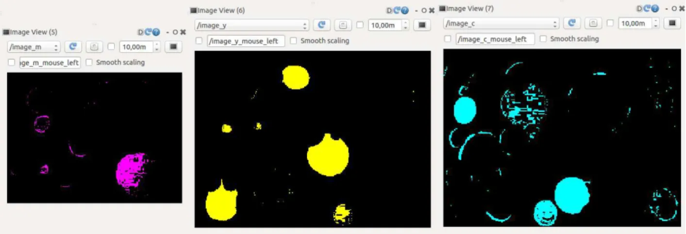This screenshot has width=686, height=234.
Task: Refresh topics in Image View (7)
Action: pos(572,23)
